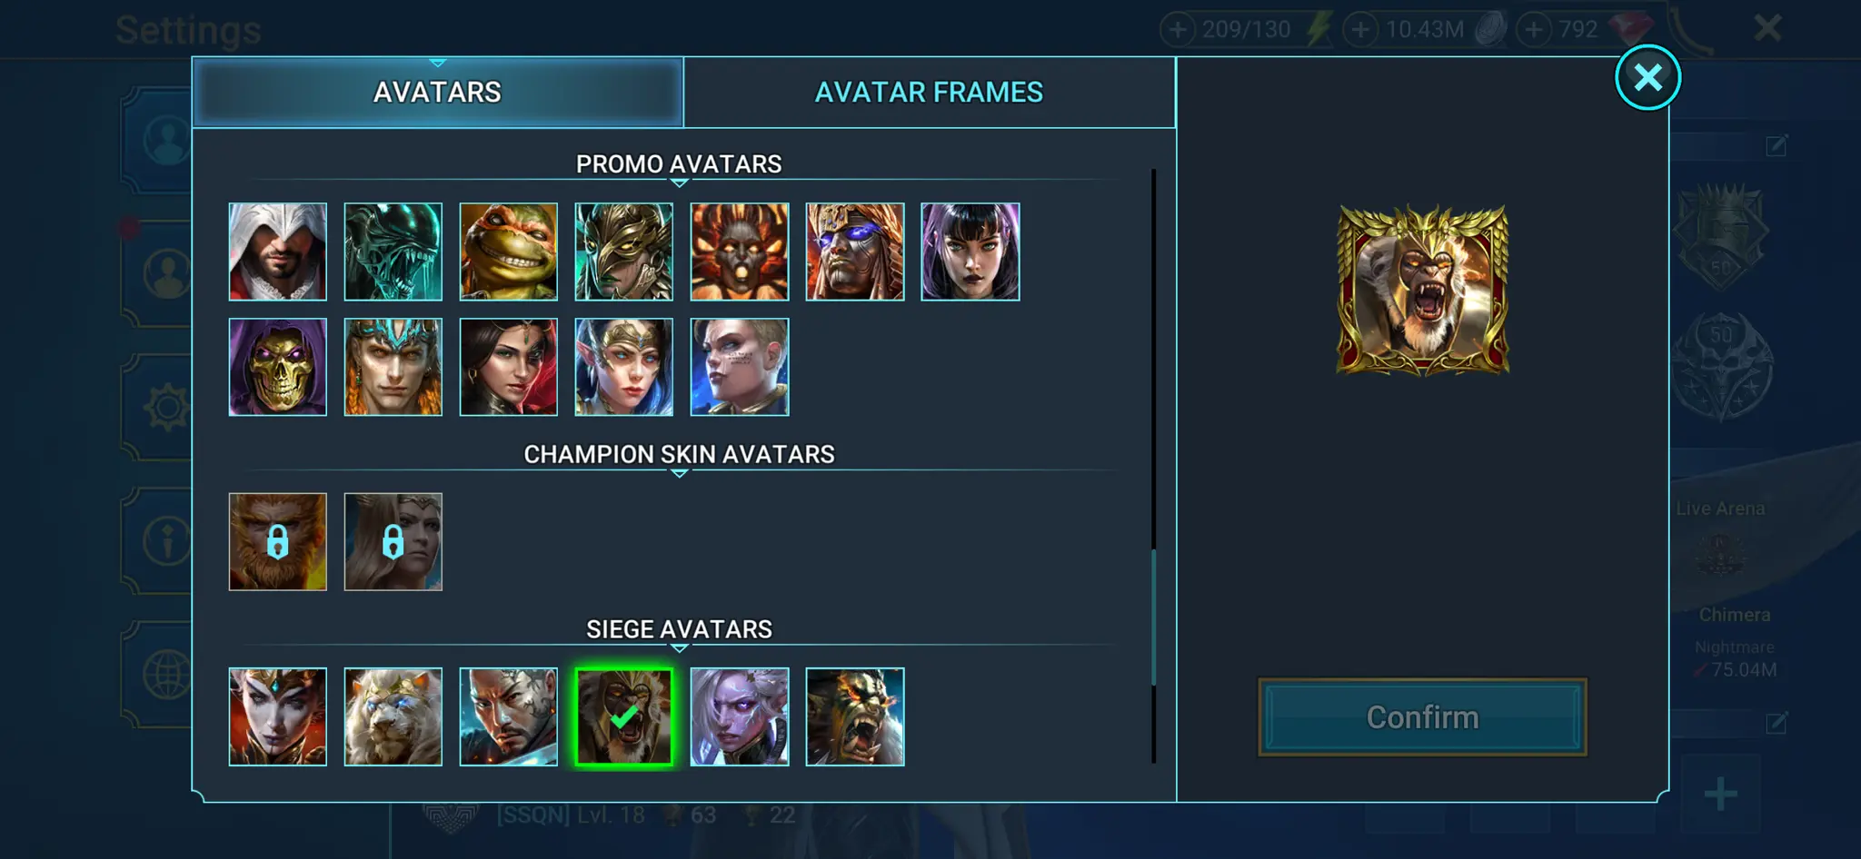Open the Avatars tab

437,92
